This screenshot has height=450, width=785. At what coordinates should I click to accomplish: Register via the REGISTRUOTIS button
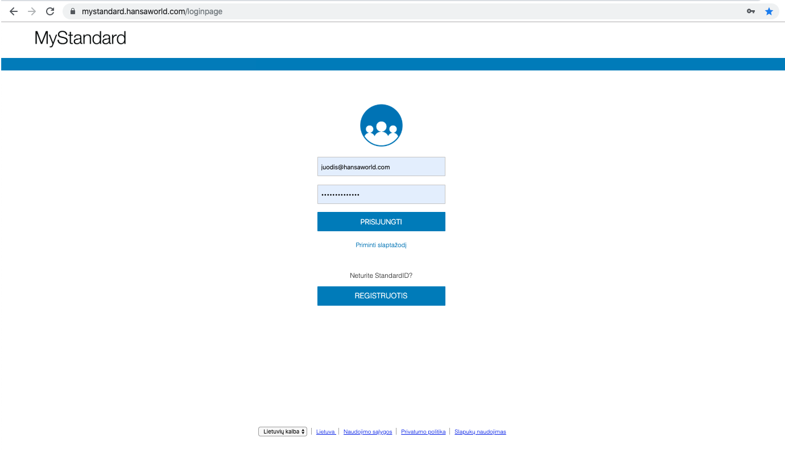tap(381, 296)
